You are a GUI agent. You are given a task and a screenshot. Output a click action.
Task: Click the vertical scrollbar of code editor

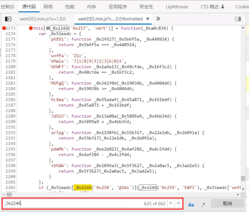coord(243,115)
